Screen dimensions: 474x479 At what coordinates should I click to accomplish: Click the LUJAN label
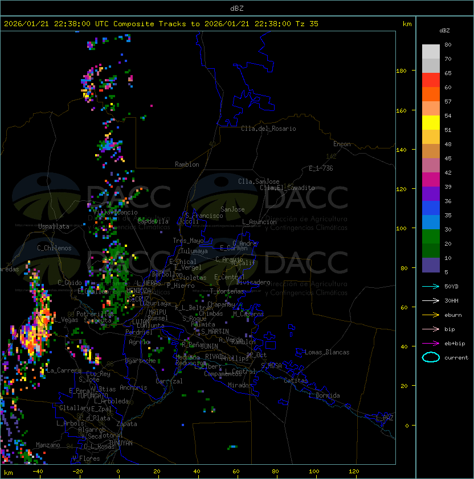click(x=141, y=321)
